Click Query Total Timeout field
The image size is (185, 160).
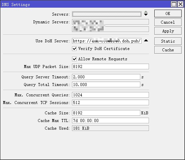point(106,85)
